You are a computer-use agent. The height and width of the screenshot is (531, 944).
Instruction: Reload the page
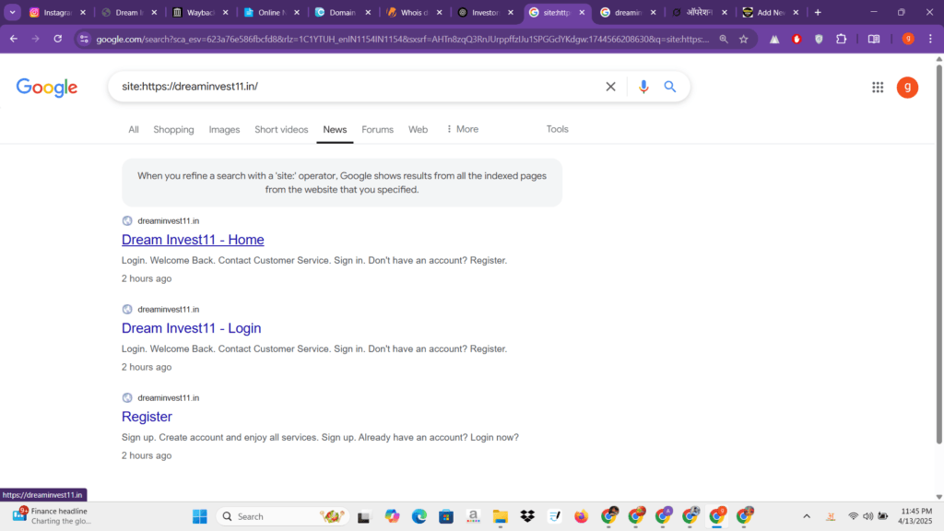coord(57,39)
